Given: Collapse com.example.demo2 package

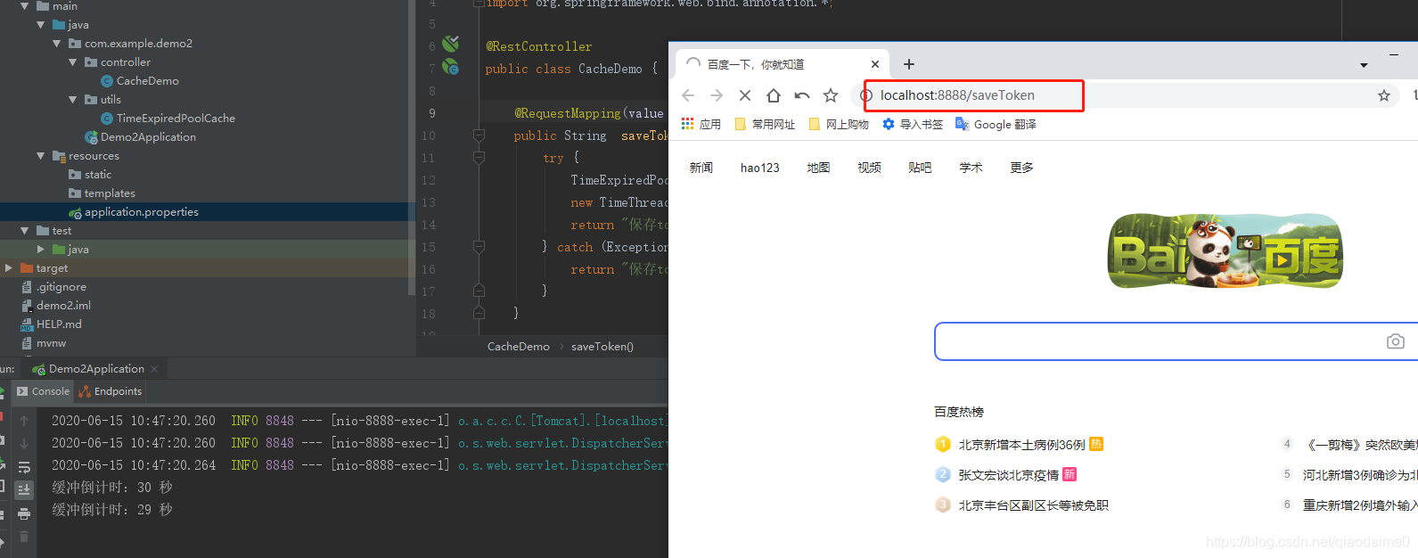Looking at the screenshot, I should [57, 44].
